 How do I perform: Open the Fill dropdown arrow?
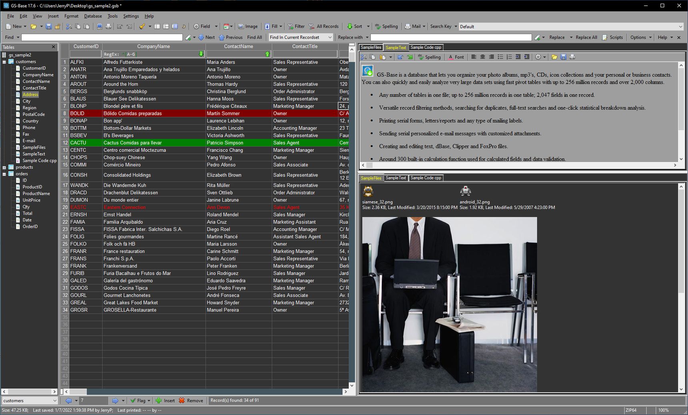coord(280,26)
